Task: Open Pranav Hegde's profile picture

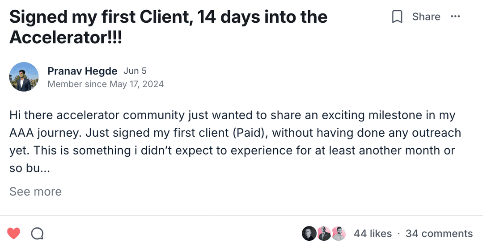Action: pyautogui.click(x=24, y=77)
